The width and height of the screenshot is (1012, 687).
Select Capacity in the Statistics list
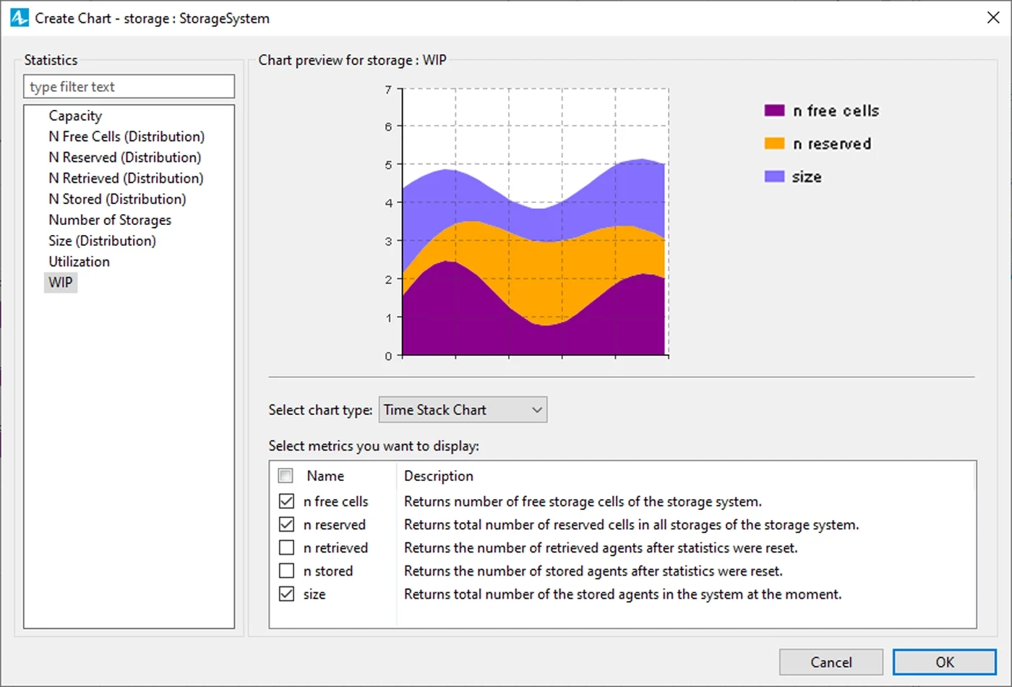[x=75, y=116]
